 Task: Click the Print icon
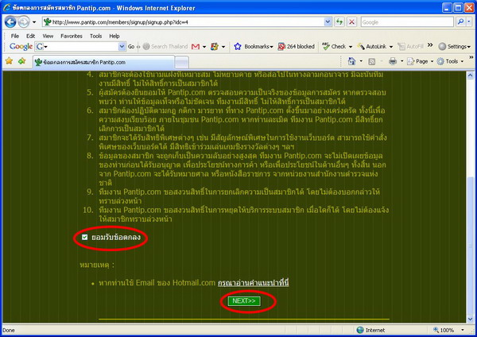pos(393,61)
